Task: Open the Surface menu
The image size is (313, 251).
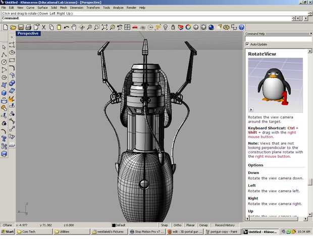Action: [x=42, y=8]
